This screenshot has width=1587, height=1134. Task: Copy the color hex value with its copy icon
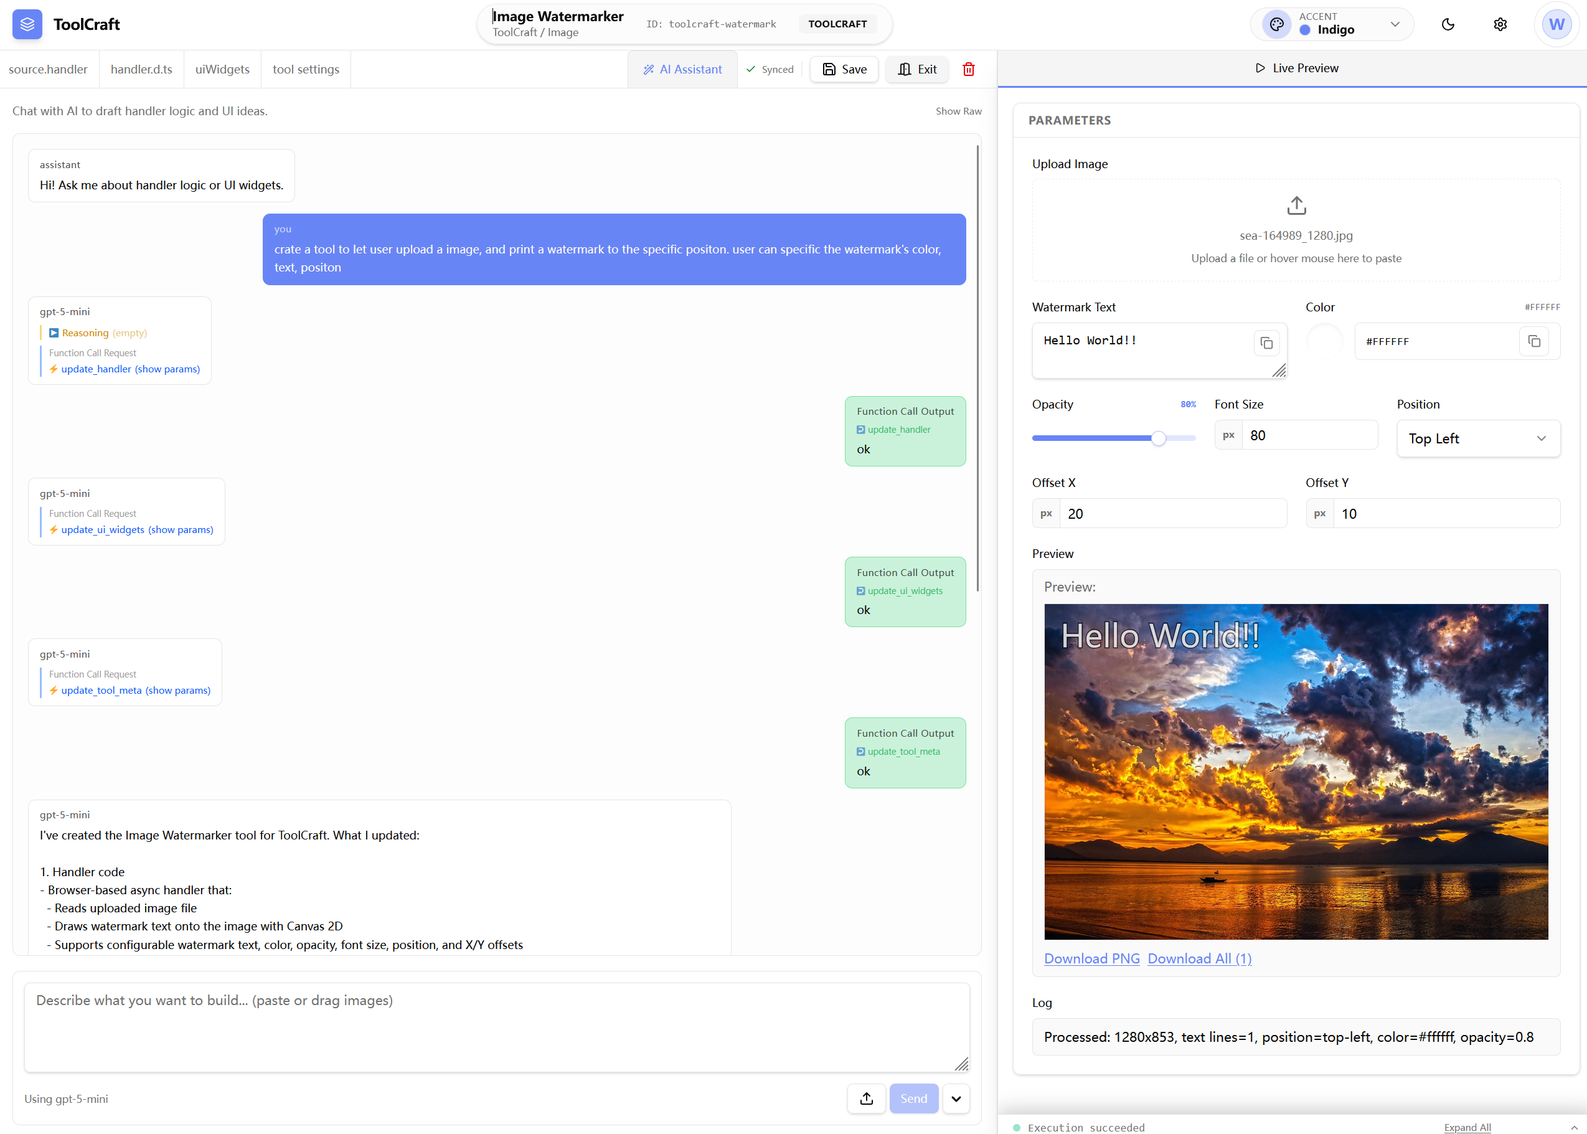[x=1534, y=341]
